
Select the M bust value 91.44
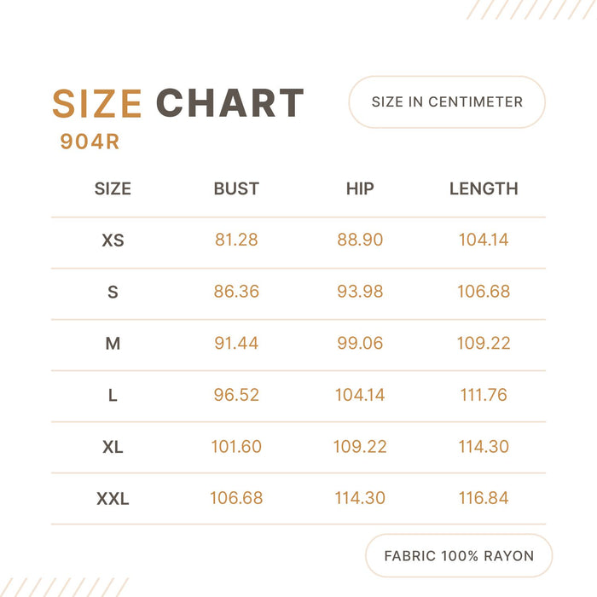pyautogui.click(x=236, y=344)
